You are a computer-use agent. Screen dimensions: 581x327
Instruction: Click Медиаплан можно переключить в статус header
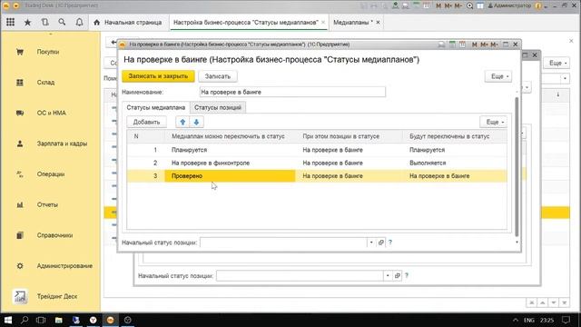(x=230, y=136)
